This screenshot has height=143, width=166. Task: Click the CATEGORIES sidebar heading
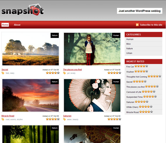(x=143, y=34)
